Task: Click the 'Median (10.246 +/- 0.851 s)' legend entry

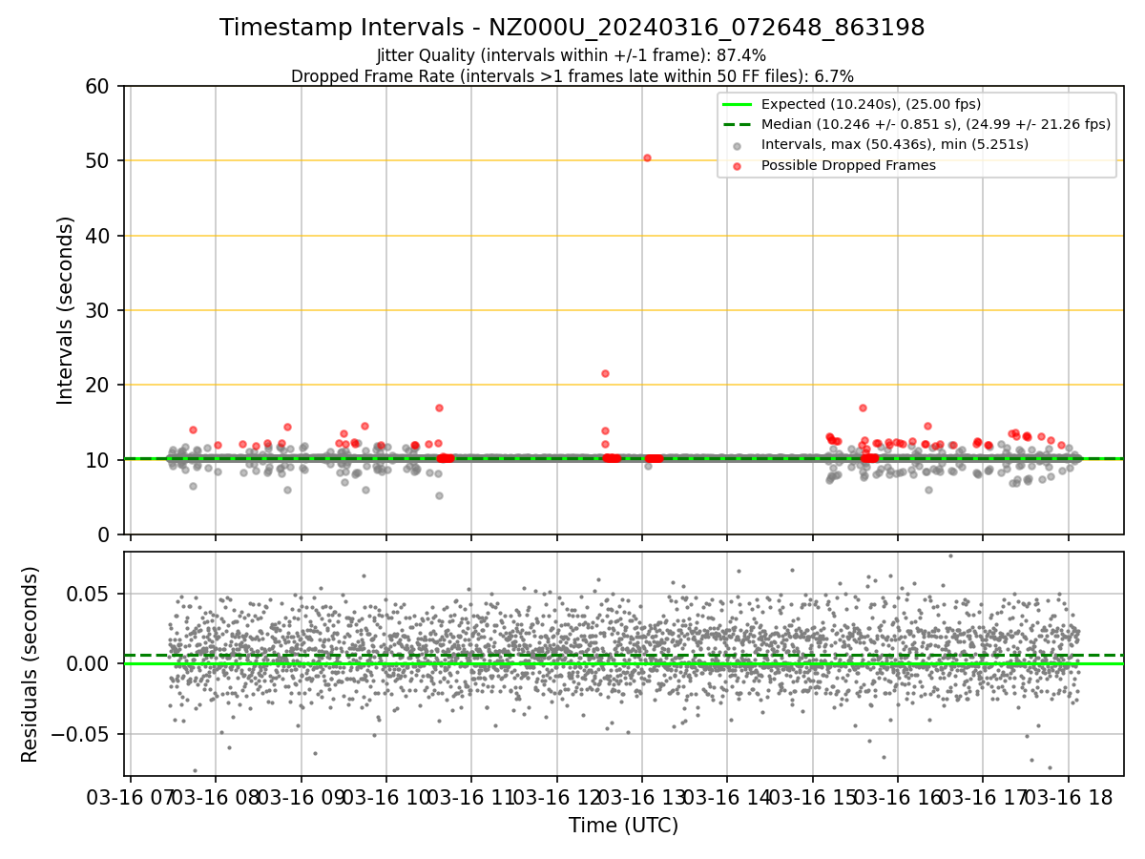Action: [x=936, y=124]
